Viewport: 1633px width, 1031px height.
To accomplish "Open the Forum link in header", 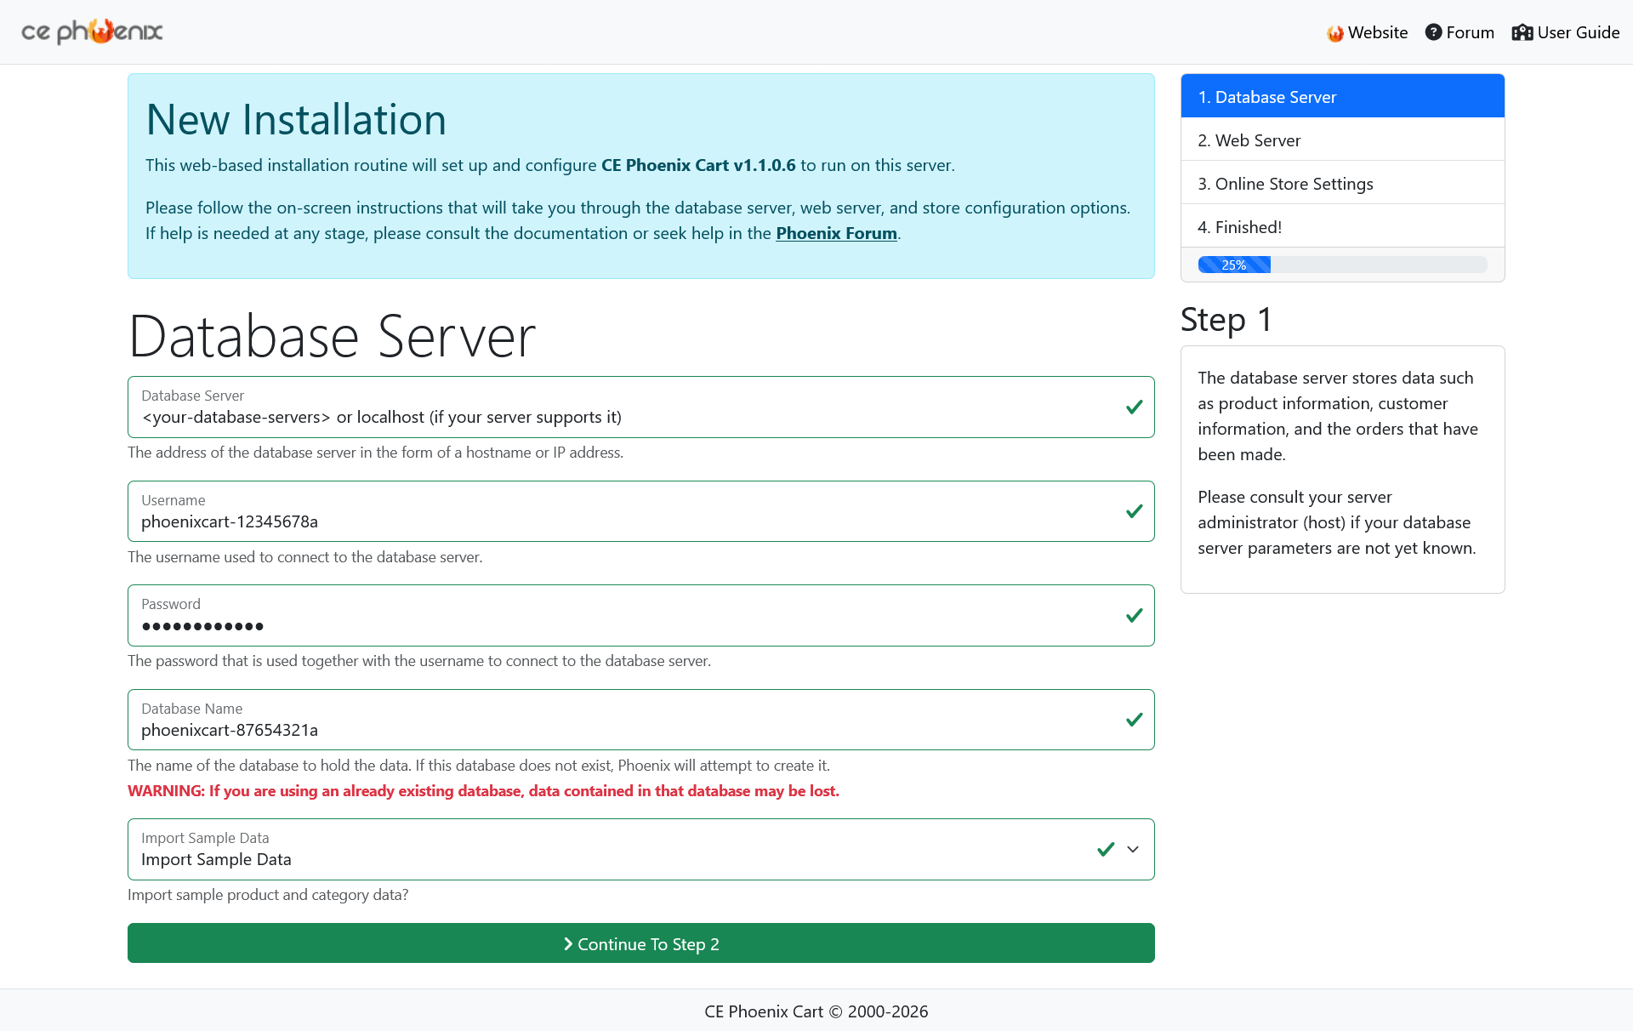I will pos(1459,32).
